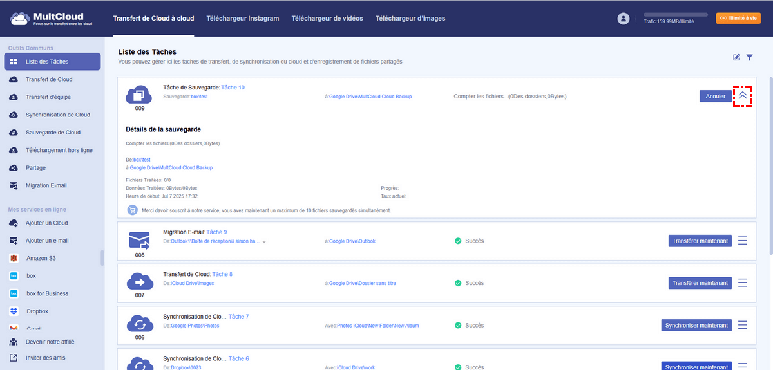The height and width of the screenshot is (370, 773).
Task: Click Synchroniser maintenant for Tâche 7
Action: pos(696,325)
